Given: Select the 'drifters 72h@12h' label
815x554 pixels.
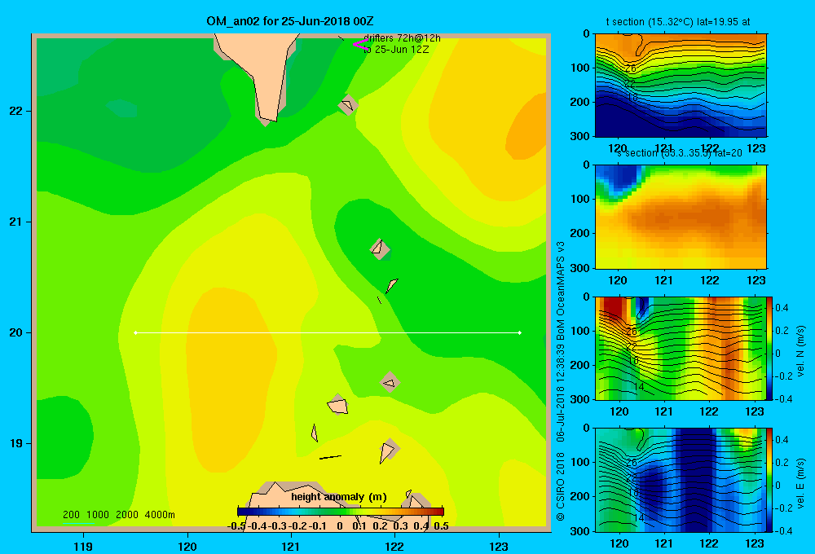Looking at the screenshot, I should 402,38.
